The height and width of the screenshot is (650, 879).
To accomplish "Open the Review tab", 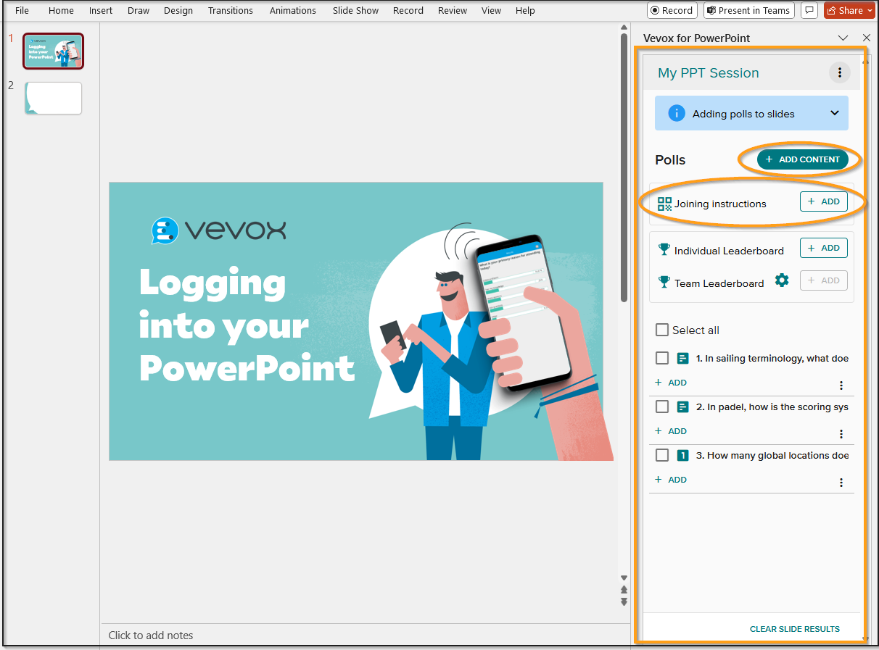I will tap(453, 11).
